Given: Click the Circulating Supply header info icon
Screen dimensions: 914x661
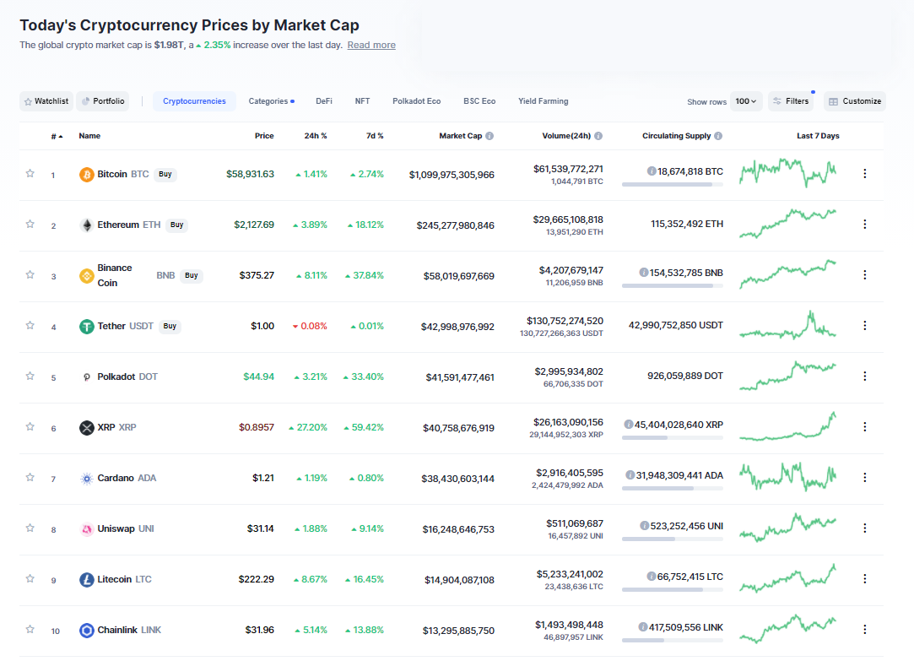Looking at the screenshot, I should point(718,136).
